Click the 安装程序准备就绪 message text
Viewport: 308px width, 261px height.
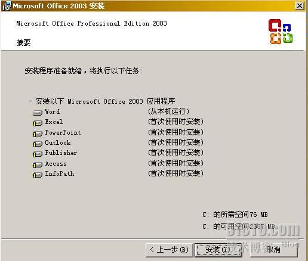coord(84,71)
